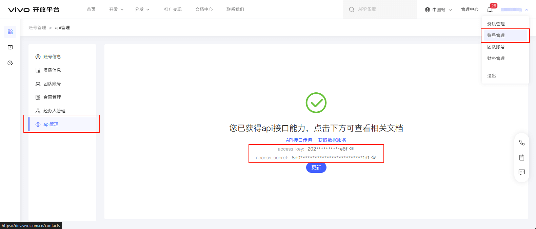Screen dimensions: 536x229
Task: Click the floating phone contact icon
Action: [x=521, y=143]
